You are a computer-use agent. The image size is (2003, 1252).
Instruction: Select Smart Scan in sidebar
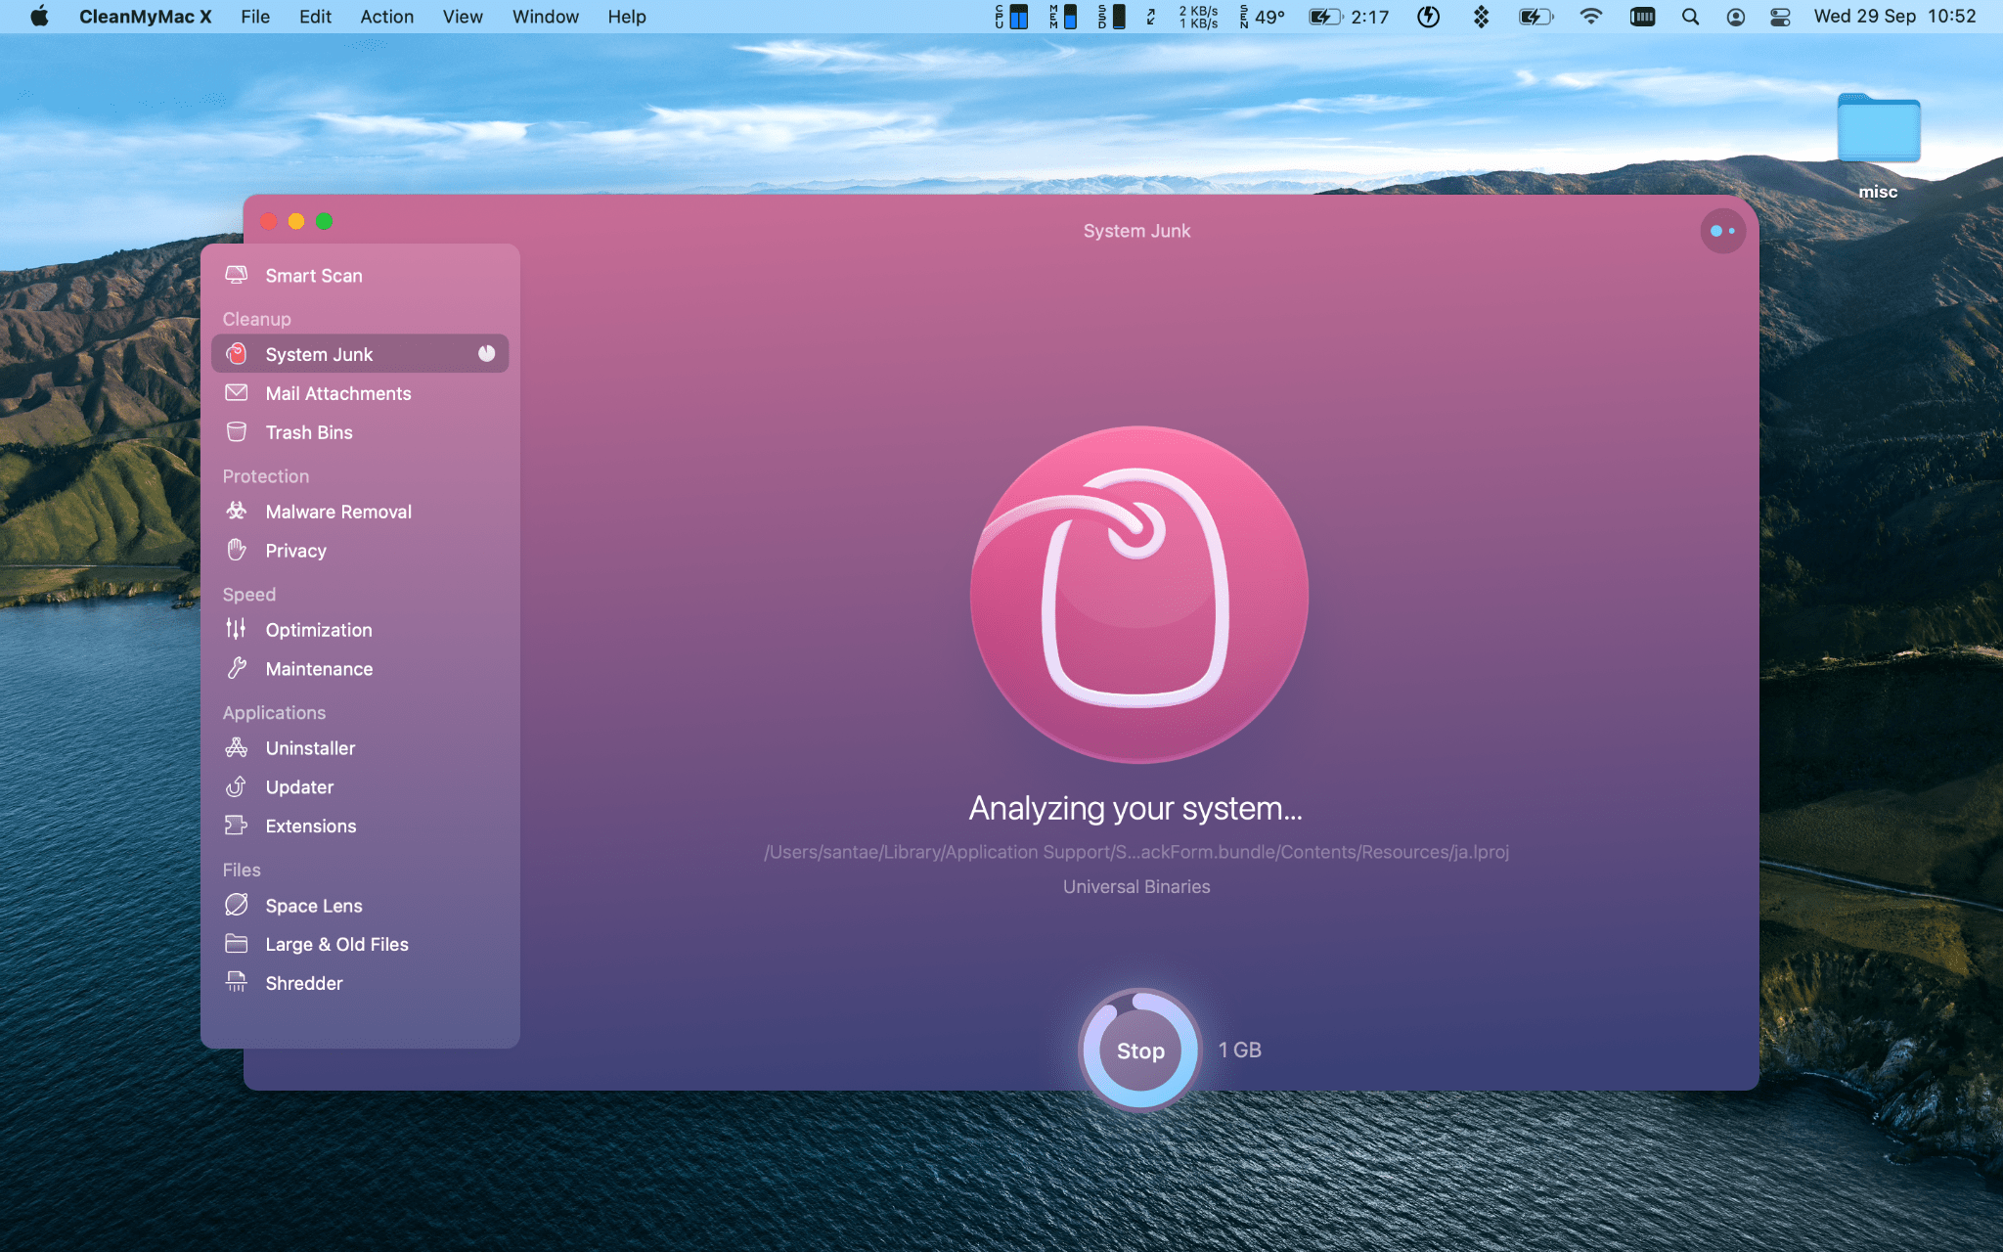click(x=360, y=275)
